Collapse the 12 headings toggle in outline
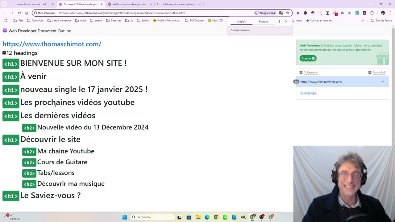Image resolution: width=395 pixels, height=222 pixels. (x=4, y=53)
